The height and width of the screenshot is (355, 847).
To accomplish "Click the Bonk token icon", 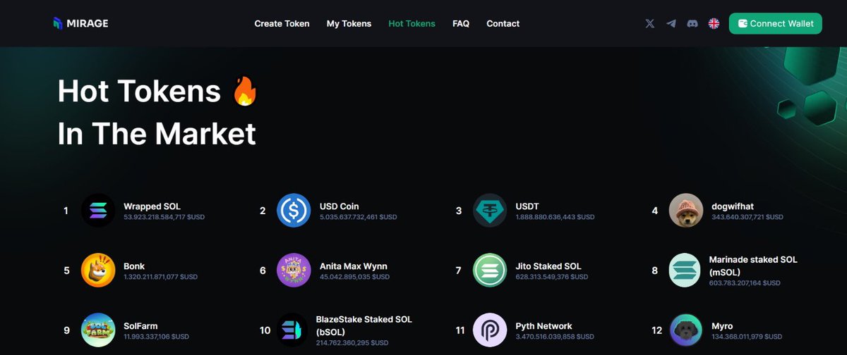I will point(98,270).
